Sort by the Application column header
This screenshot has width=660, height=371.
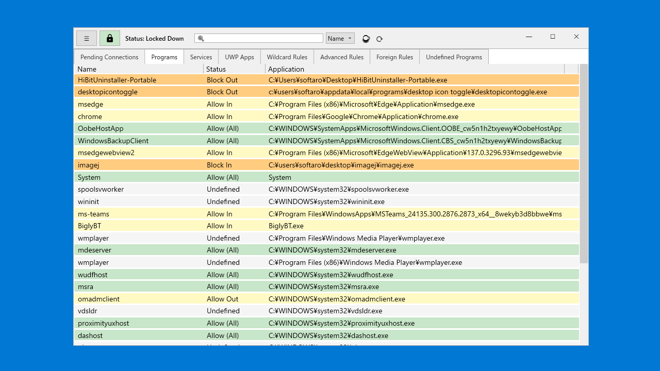[415, 69]
